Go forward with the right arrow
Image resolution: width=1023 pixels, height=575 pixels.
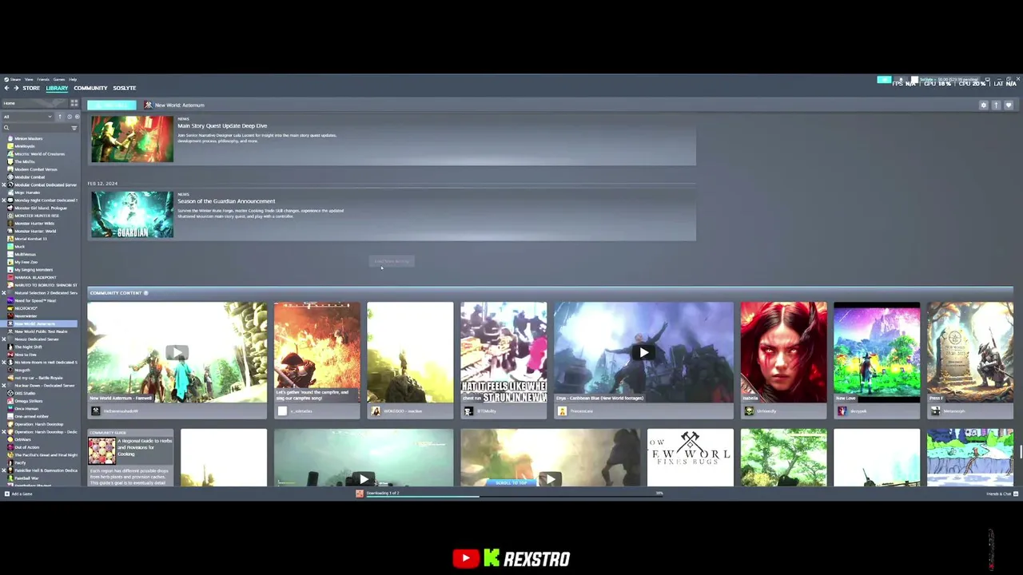pyautogui.click(x=16, y=88)
